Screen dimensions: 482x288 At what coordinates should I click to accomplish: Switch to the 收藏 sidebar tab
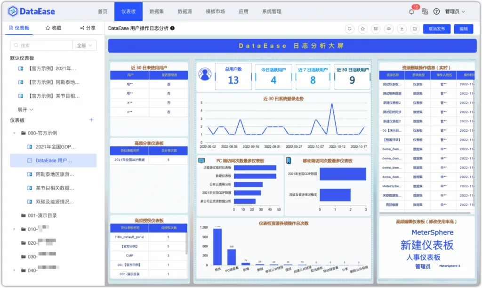coord(54,28)
